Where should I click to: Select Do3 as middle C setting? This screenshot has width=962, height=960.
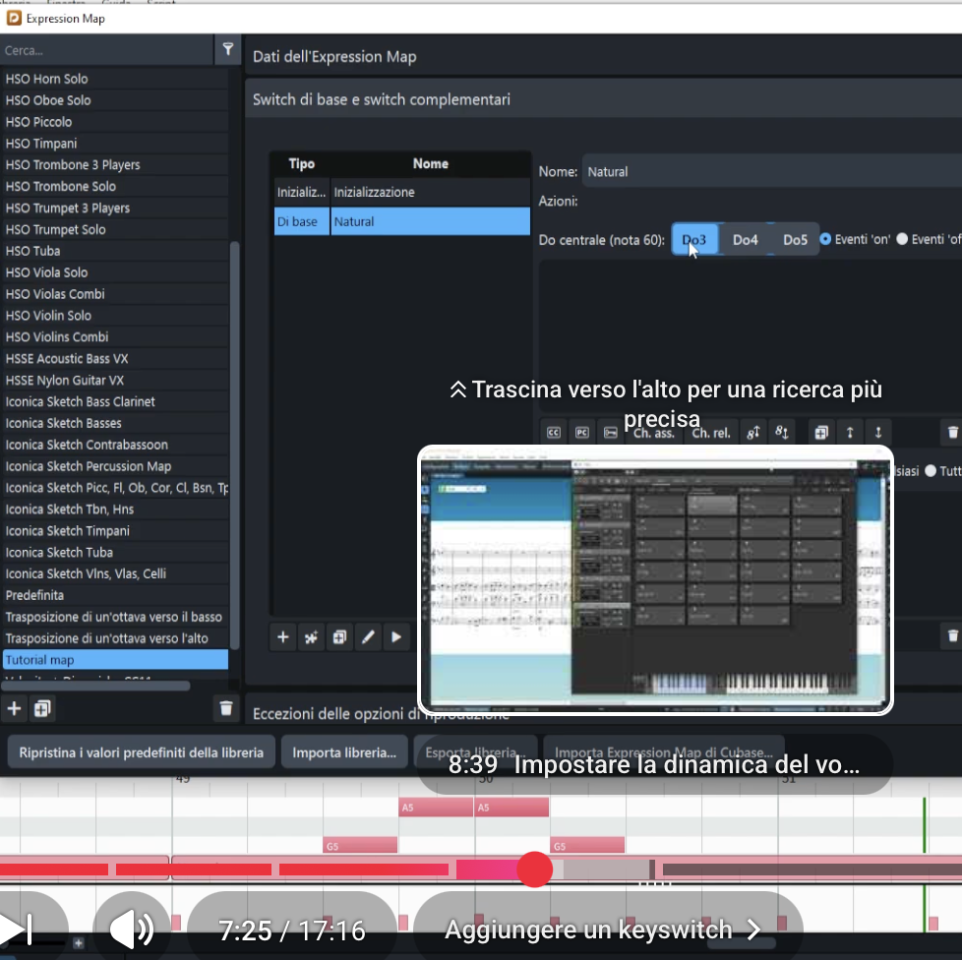pos(694,240)
